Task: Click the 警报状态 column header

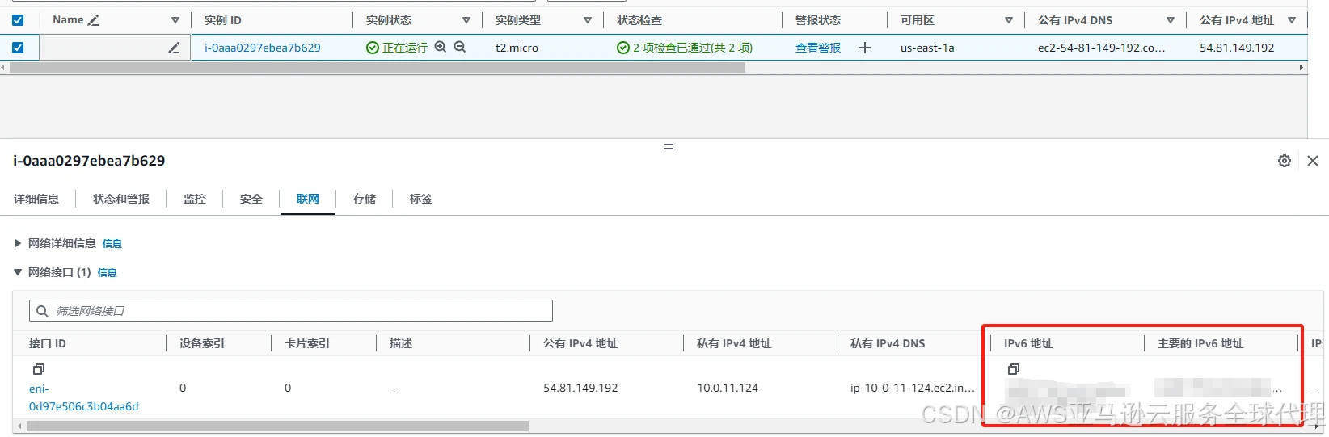Action: point(818,20)
